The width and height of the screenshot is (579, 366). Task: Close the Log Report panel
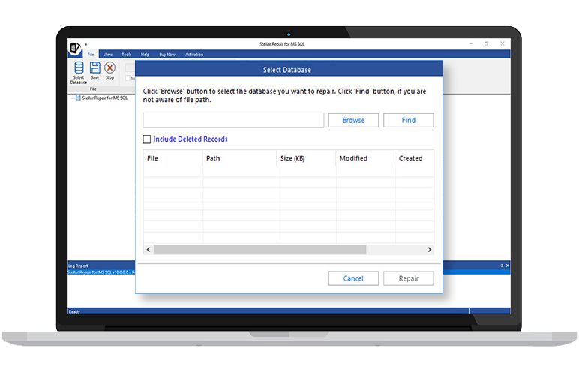[507, 265]
